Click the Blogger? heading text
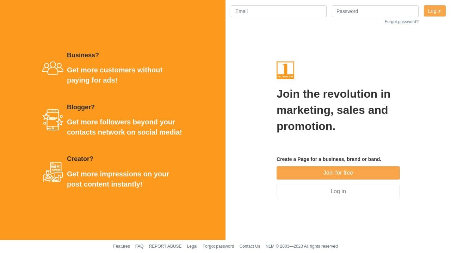This screenshot has height=253, width=451. click(81, 107)
